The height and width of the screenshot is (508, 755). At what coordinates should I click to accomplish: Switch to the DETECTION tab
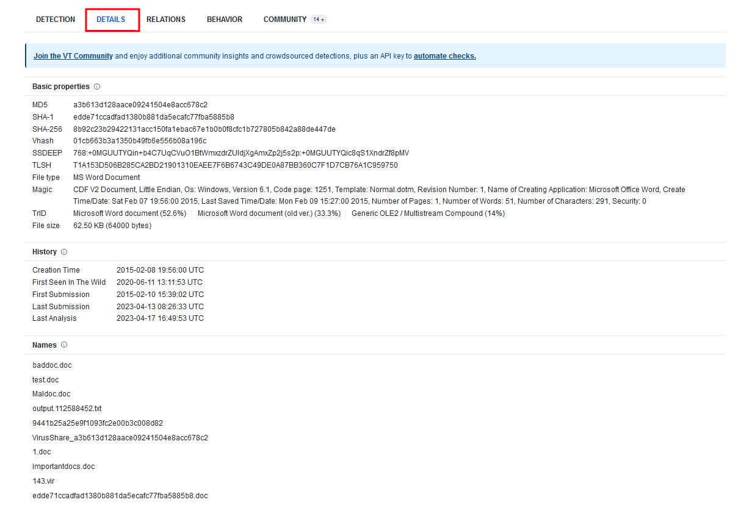[56, 19]
